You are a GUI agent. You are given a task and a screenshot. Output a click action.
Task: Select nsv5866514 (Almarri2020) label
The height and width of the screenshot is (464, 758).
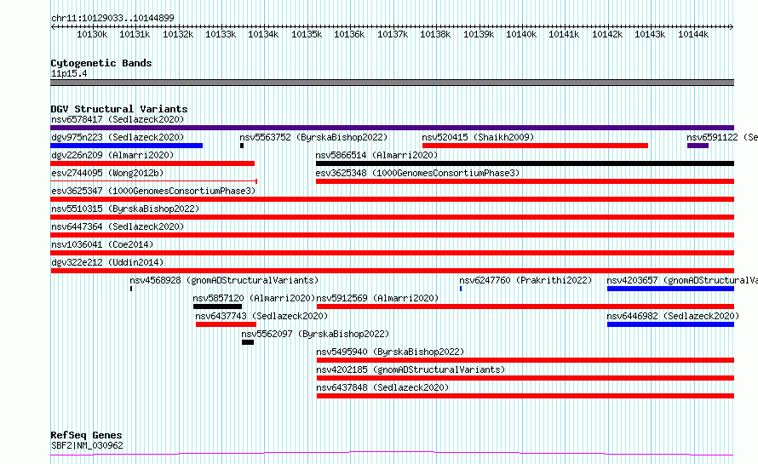tap(376, 155)
